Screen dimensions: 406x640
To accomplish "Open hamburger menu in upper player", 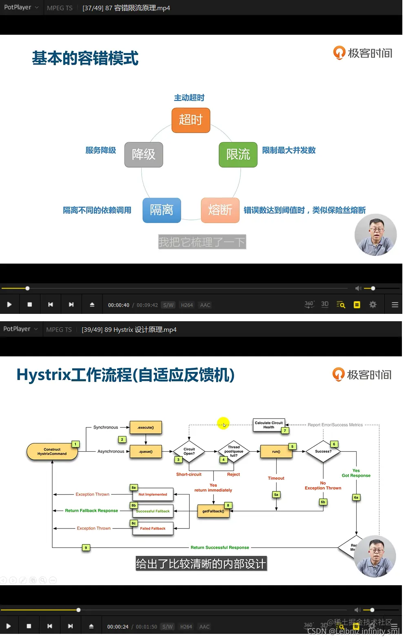I will point(395,304).
